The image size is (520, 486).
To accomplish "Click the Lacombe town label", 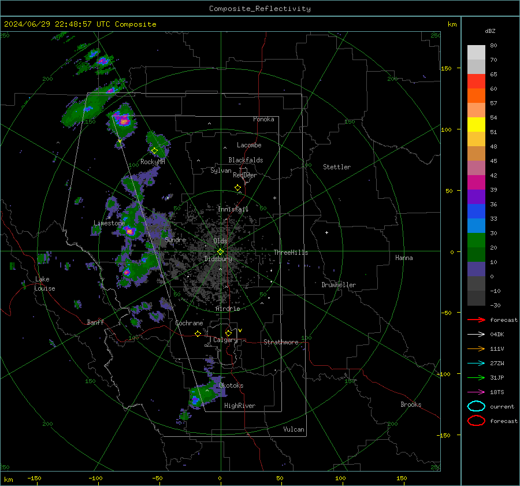I will (x=249, y=145).
